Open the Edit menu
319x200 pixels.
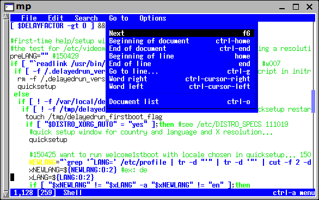(56, 18)
